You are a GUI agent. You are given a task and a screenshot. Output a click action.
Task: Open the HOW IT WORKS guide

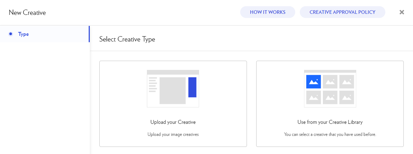pyautogui.click(x=268, y=12)
